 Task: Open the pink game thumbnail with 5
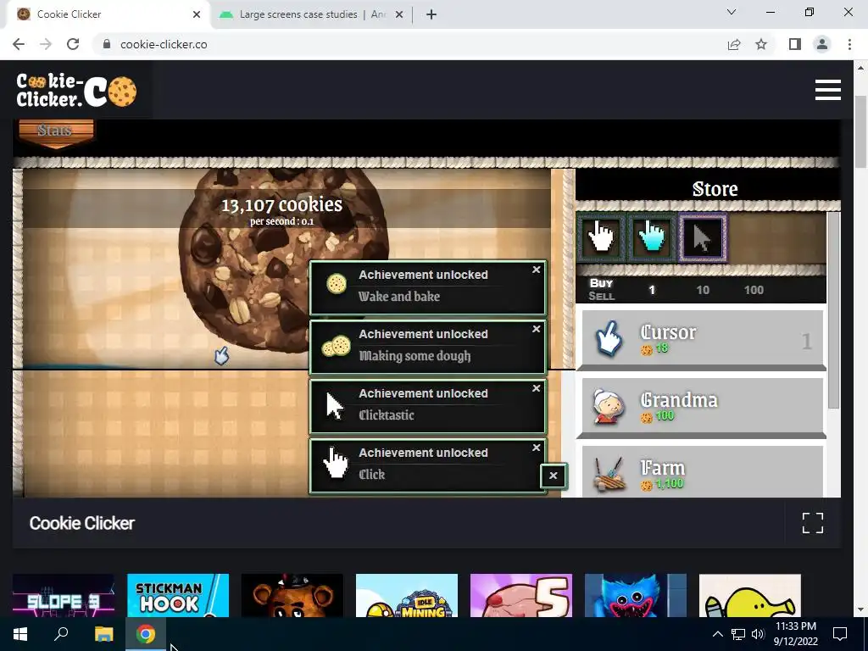click(x=521, y=596)
